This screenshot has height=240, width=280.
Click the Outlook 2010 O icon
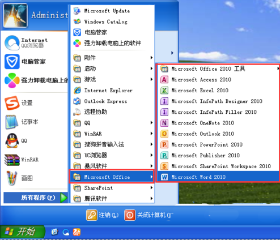164,134
